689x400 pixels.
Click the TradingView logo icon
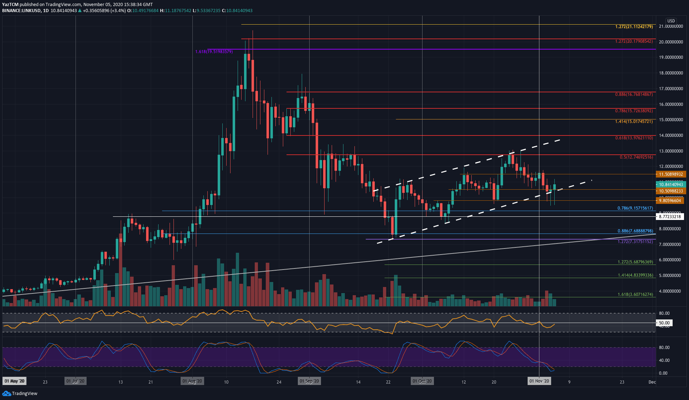point(6,393)
